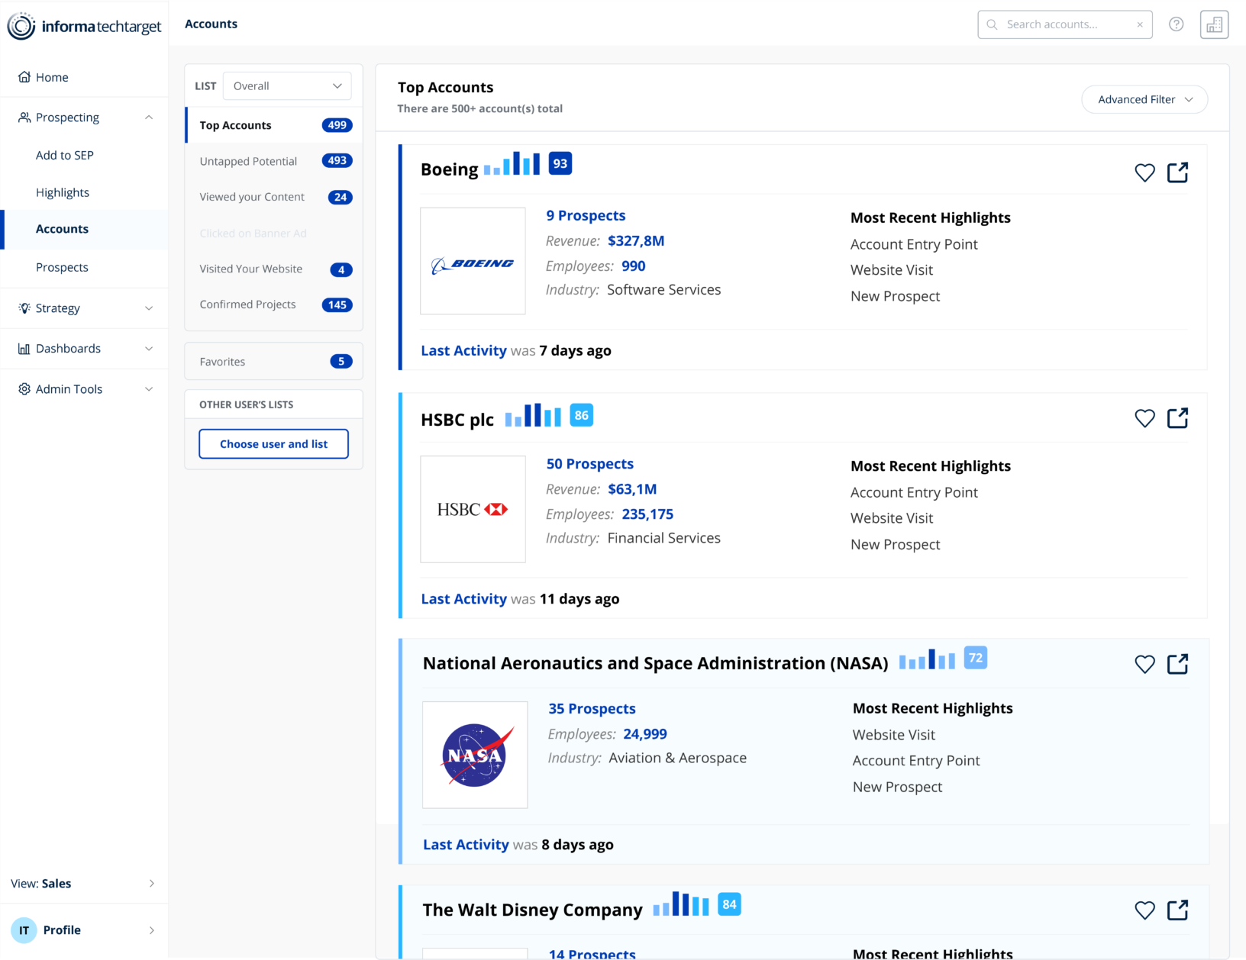Click Walt Disney 14 Prospects link
This screenshot has height=960, width=1246.
click(592, 954)
